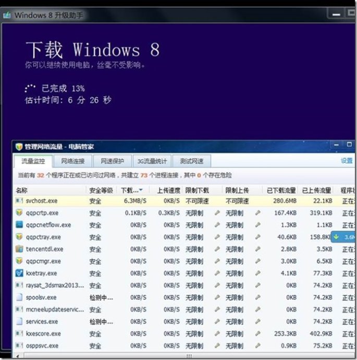Sort by the 已下载流量 column header
Screen dimensions: 357x360
[x=281, y=190]
